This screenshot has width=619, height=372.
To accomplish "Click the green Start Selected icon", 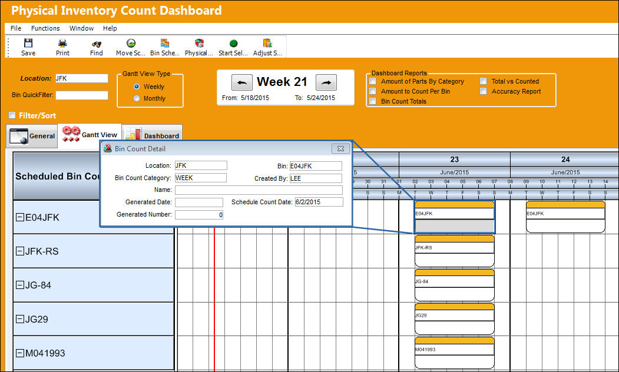I will click(233, 44).
